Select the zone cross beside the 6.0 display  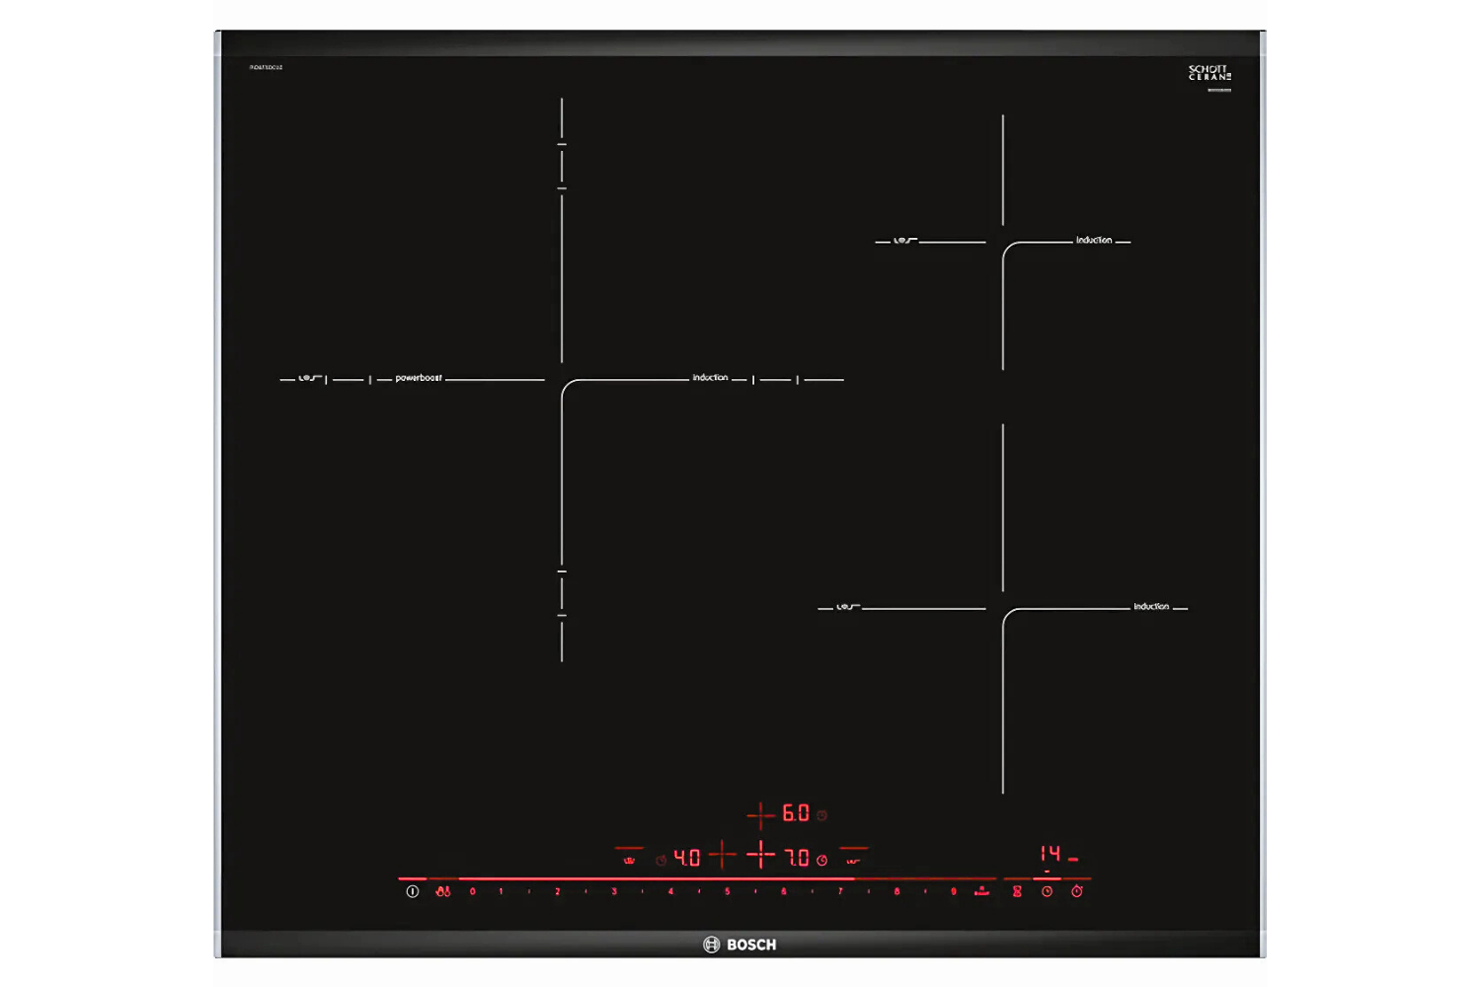tap(760, 814)
